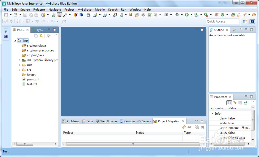Click the Open Type folder icon
Viewport: 259px width, 157px height.
click(x=233, y=15)
